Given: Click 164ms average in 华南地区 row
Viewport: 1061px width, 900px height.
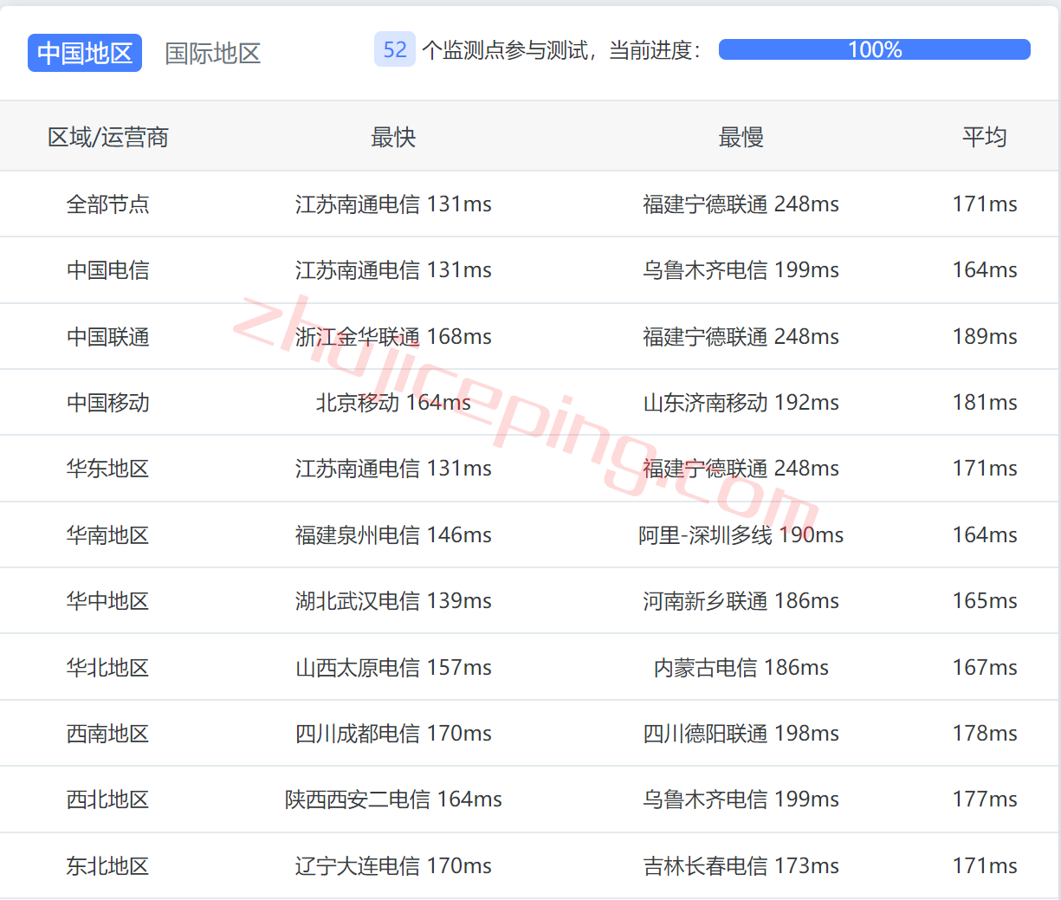Looking at the screenshot, I should click(x=985, y=534).
